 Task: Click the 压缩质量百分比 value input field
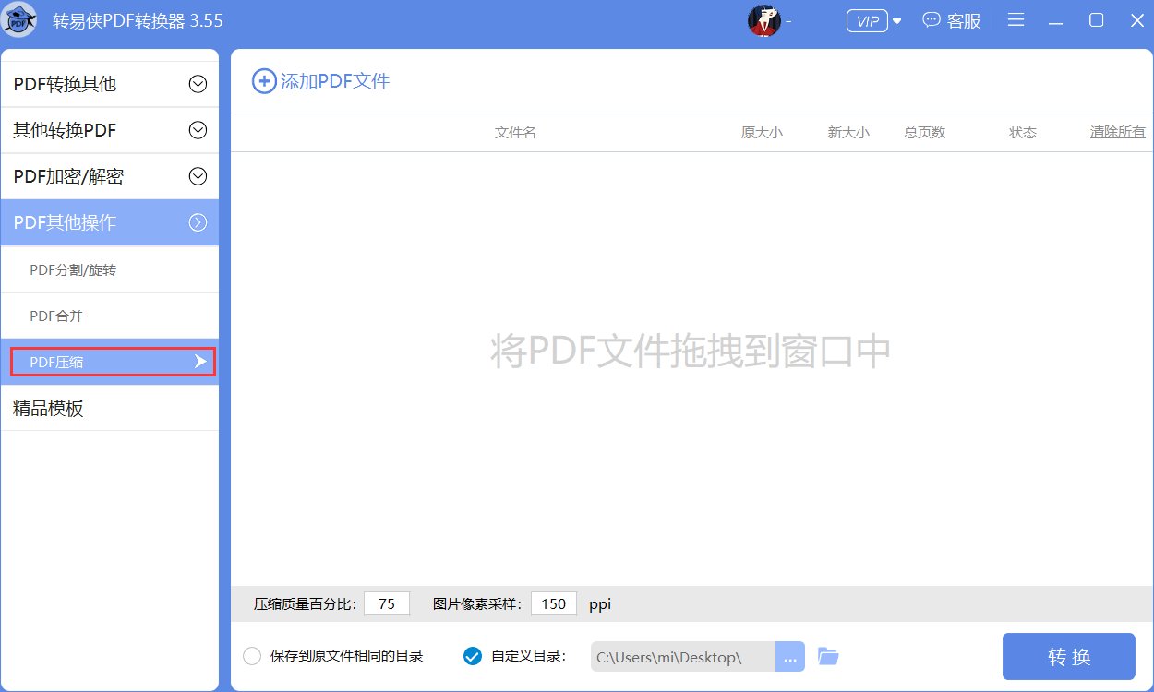point(386,603)
